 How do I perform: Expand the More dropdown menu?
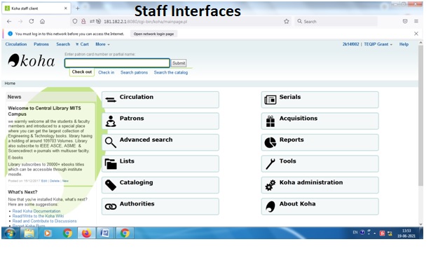click(x=102, y=44)
